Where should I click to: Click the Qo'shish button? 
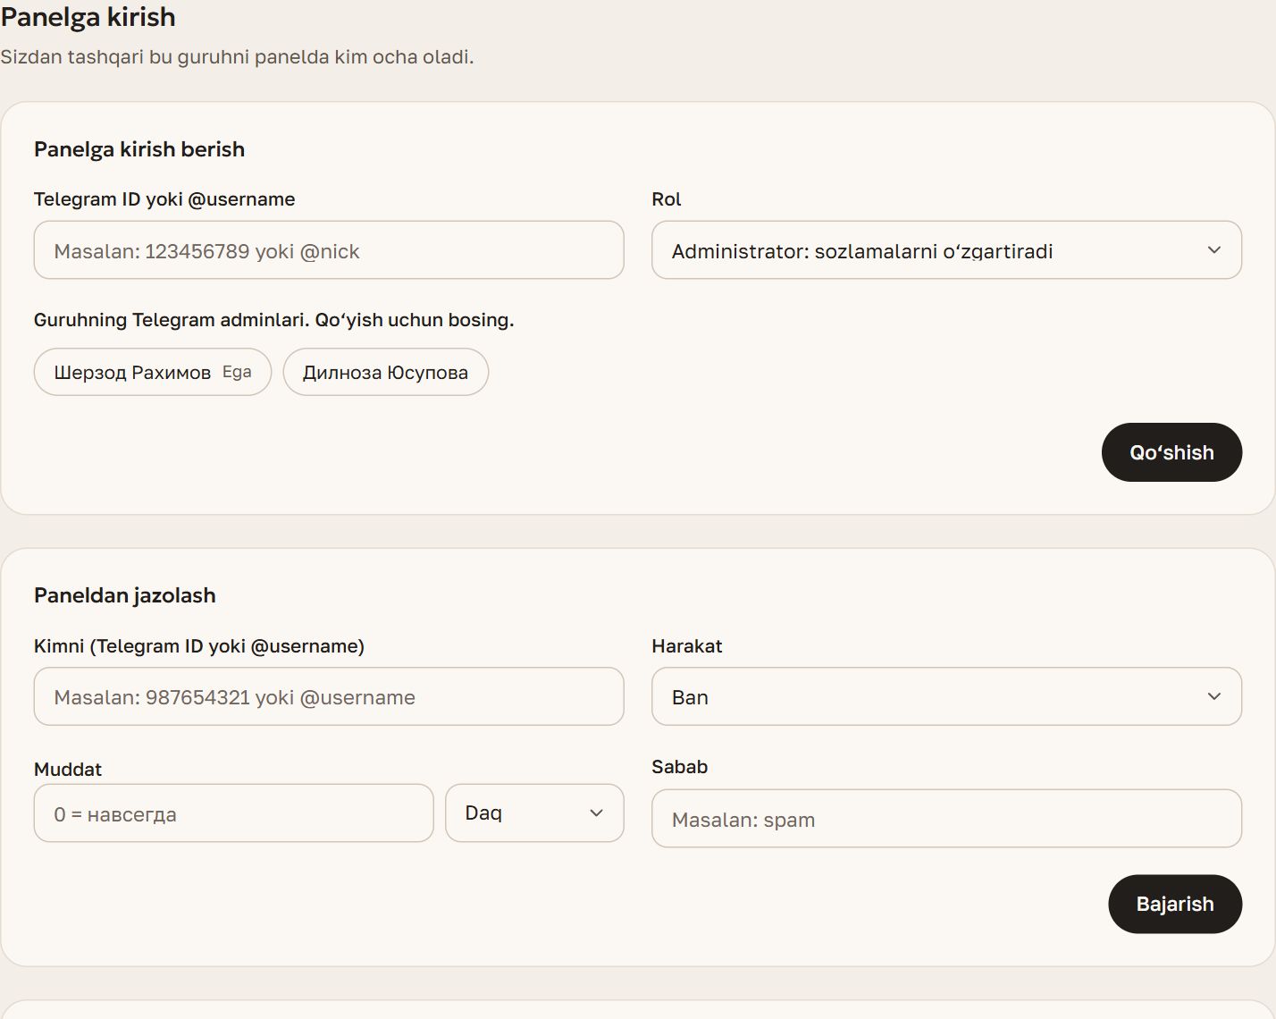1171,452
